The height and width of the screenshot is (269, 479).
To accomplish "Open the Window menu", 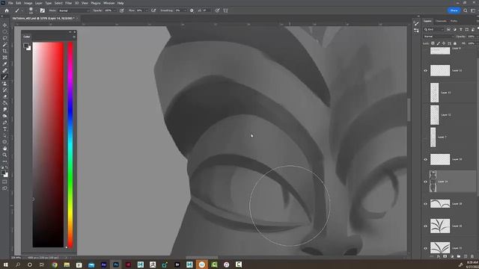I will click(x=109, y=3).
